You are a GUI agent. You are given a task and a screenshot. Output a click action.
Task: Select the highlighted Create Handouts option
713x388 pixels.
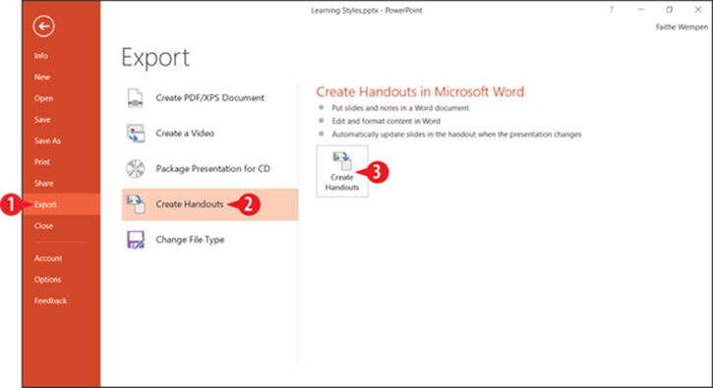click(209, 204)
